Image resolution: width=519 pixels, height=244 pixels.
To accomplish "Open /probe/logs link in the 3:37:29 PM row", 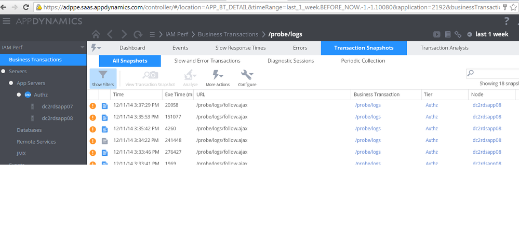I will 368,105.
